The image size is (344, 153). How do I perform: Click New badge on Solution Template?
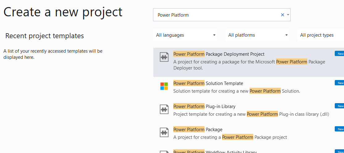pos(340,83)
